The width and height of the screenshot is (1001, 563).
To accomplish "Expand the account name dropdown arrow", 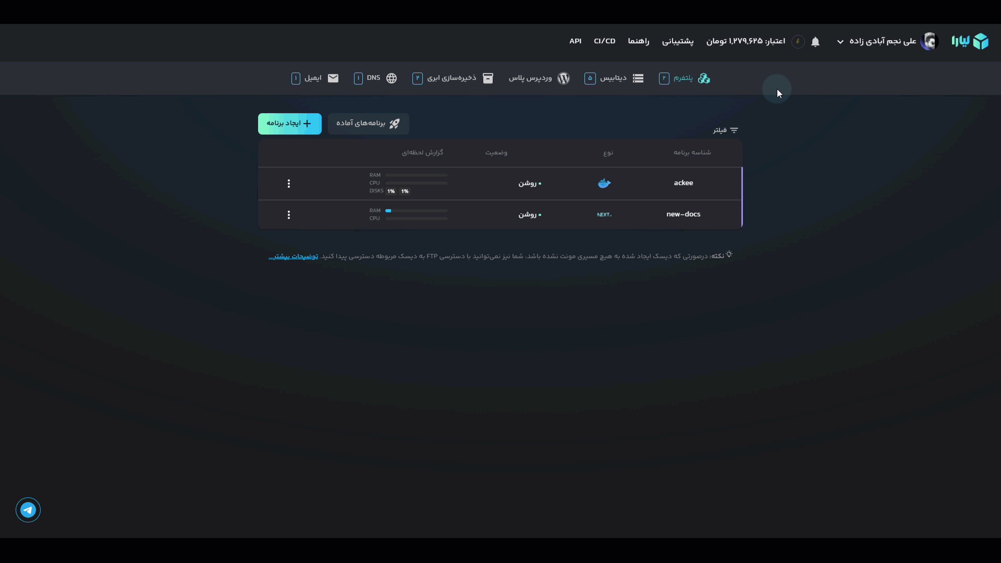I will 840,42.
